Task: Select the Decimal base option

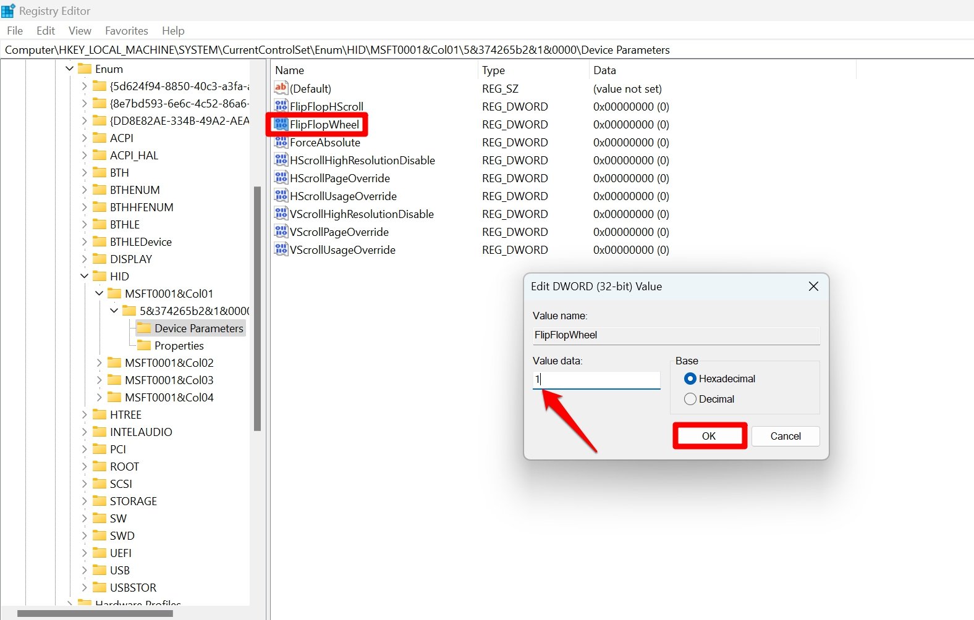Action: (x=690, y=399)
